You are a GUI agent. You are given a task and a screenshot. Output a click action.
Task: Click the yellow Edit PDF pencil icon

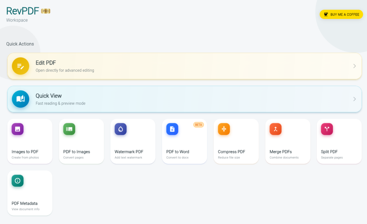click(x=20, y=66)
